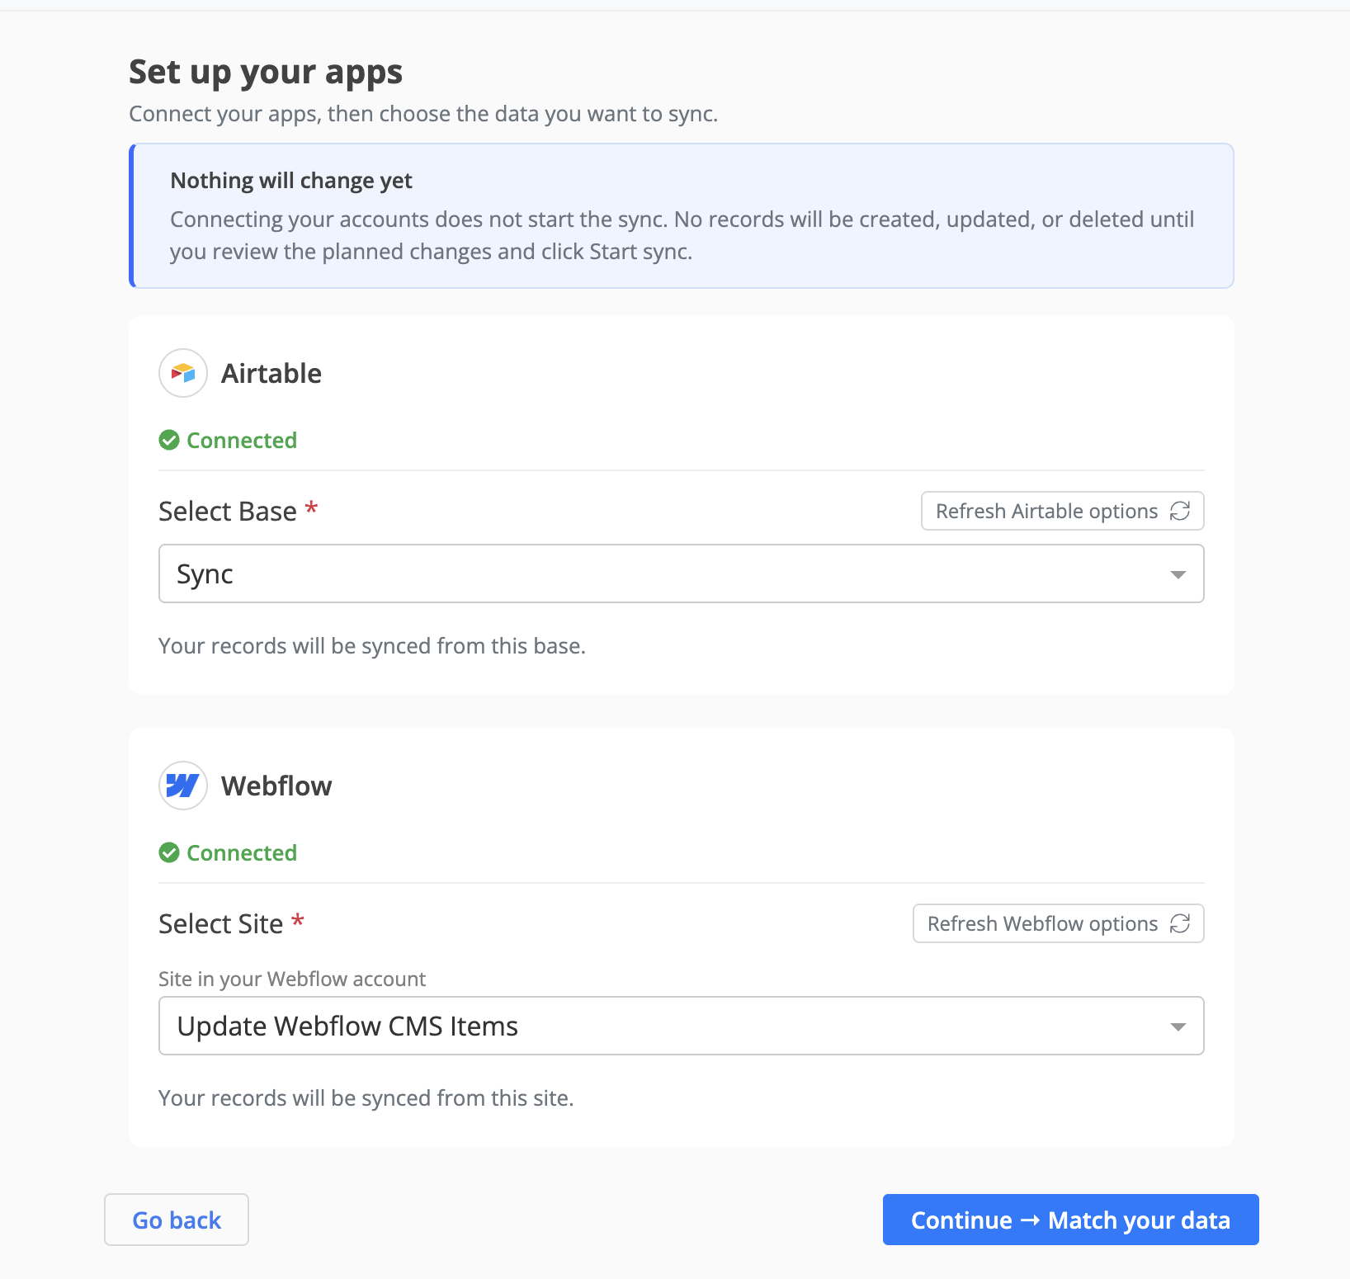Click the Refresh Airtable options button label
This screenshot has height=1279, width=1350.
click(1046, 512)
